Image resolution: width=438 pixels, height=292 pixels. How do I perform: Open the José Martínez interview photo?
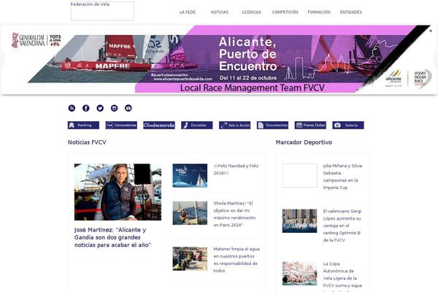tap(118, 192)
